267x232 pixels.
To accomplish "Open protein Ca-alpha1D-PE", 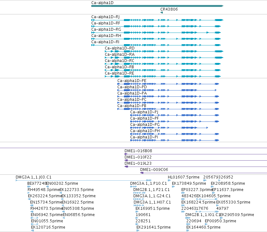I will pyautogui.click(x=168, y=84).
